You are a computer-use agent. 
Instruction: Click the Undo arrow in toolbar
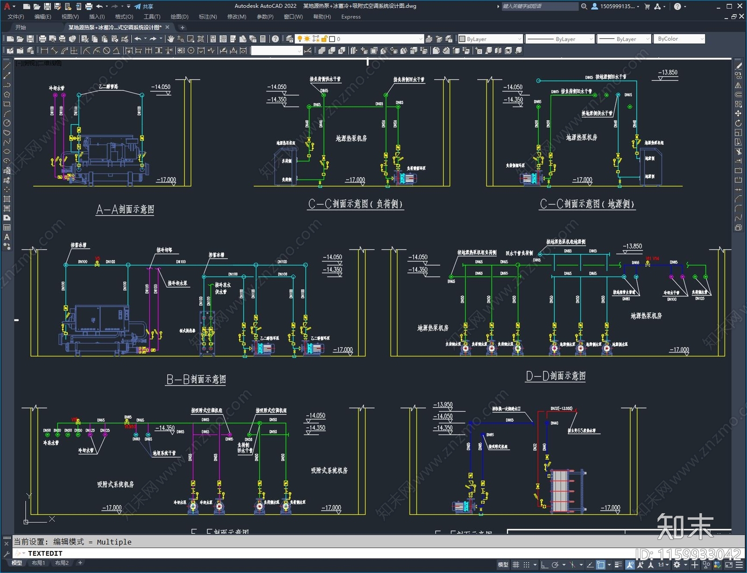[138, 39]
